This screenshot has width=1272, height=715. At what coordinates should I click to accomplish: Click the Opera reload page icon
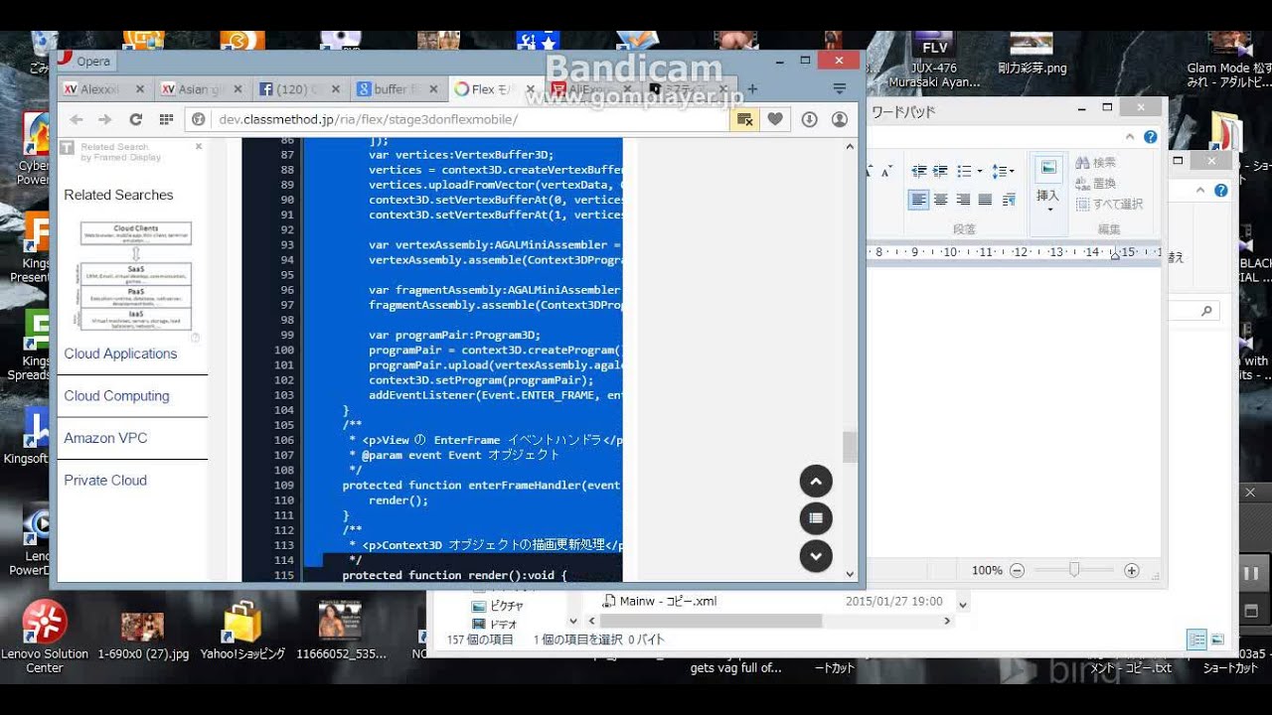136,119
